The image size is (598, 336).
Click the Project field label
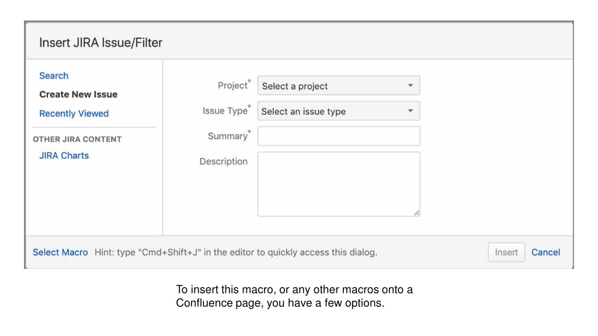[232, 85]
